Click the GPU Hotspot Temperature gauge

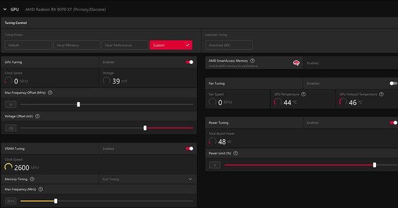[343, 102]
